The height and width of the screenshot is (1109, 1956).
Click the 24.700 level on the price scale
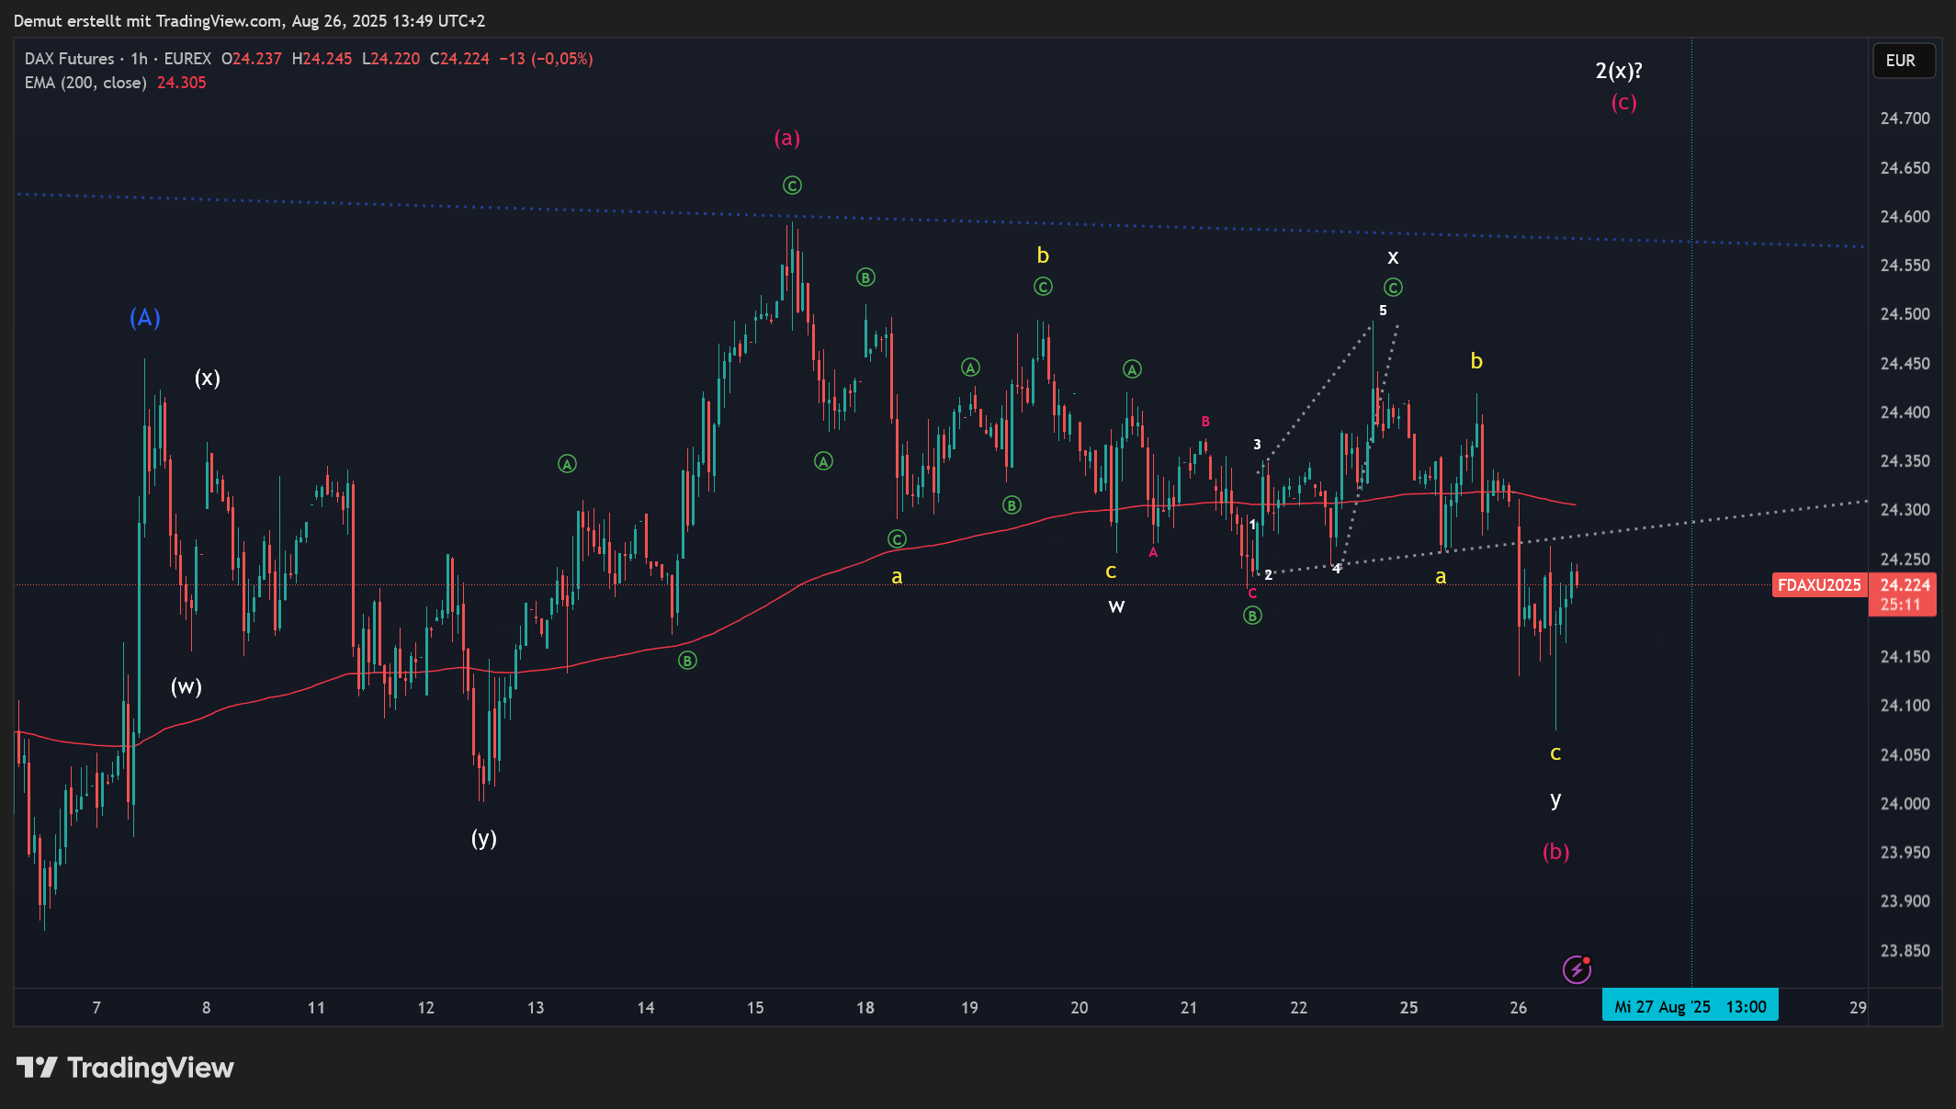(1905, 119)
